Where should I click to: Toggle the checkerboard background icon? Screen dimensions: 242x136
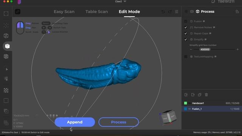pos(6,90)
